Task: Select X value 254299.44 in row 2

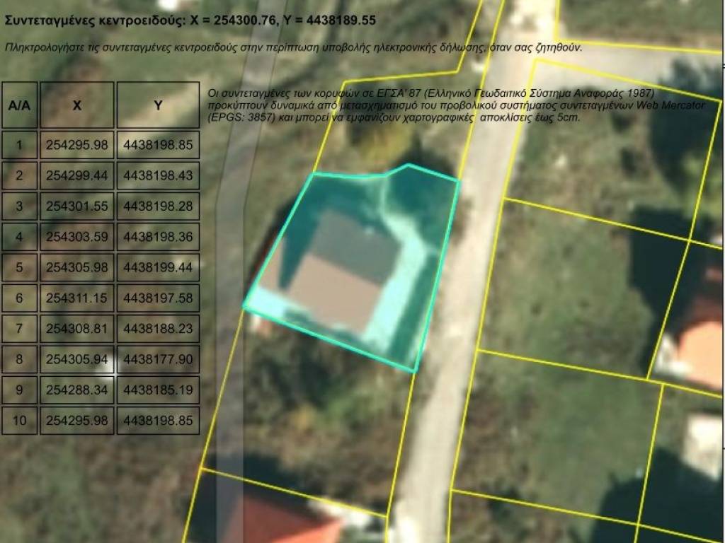Action: click(x=76, y=175)
